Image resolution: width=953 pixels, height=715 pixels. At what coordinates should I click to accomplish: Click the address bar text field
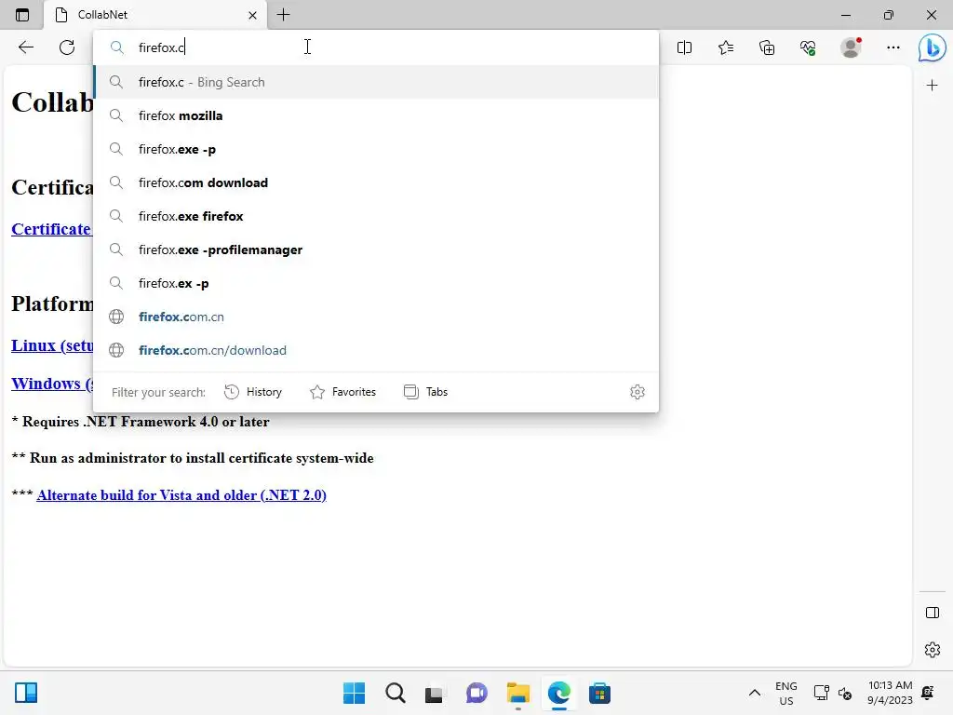coord(376,47)
